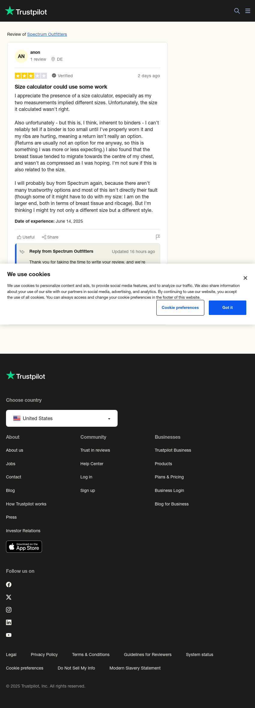The height and width of the screenshot is (708, 255).
Task: Open About us footer link
Action: point(14,450)
